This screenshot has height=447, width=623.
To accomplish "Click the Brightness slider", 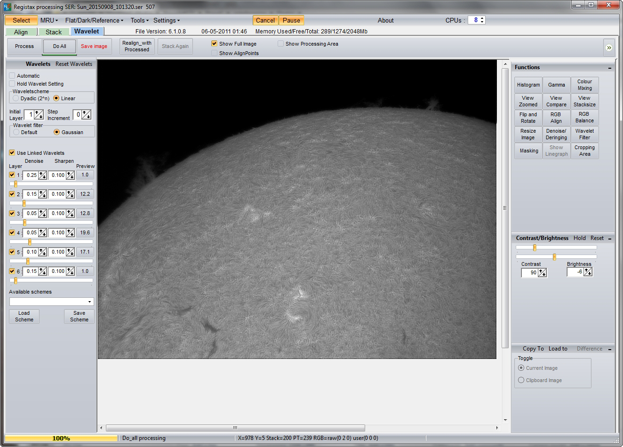I will pyautogui.click(x=556, y=257).
